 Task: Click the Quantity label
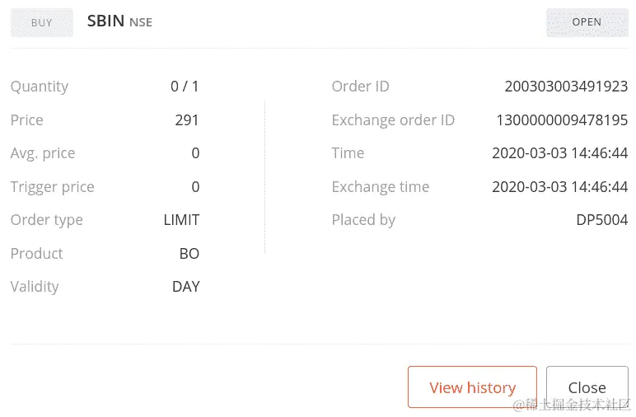(x=40, y=87)
